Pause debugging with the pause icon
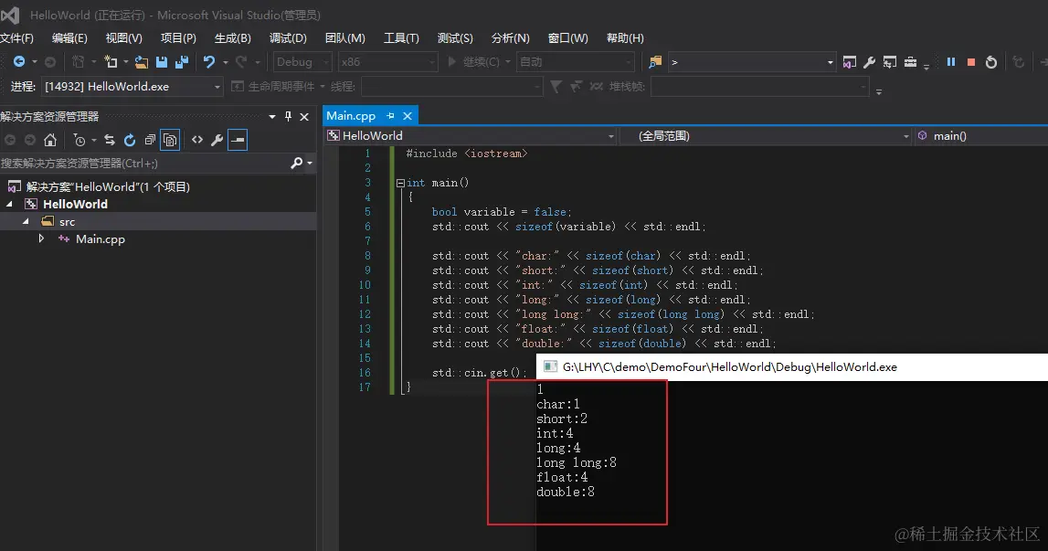The width and height of the screenshot is (1048, 551). (x=950, y=61)
